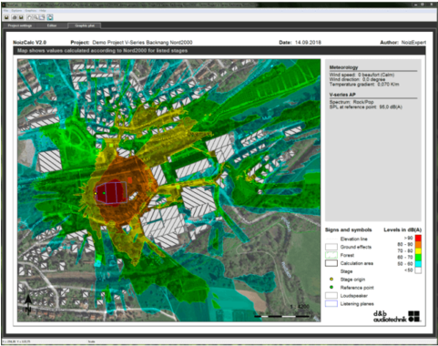Click the Loudspeaker legend box
The height and width of the screenshot is (346, 438).
(x=331, y=296)
